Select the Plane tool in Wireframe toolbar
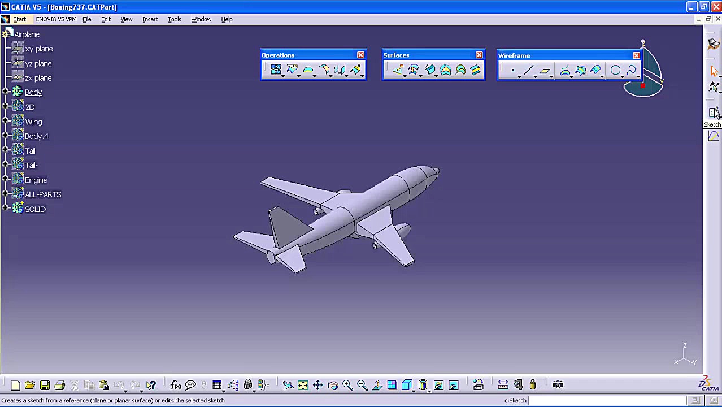This screenshot has width=722, height=407. 544,70
